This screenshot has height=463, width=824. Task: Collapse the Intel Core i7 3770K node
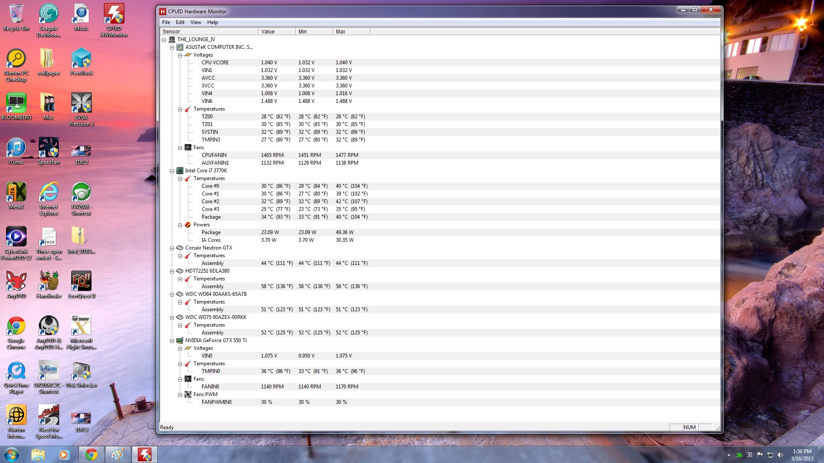pyautogui.click(x=172, y=171)
